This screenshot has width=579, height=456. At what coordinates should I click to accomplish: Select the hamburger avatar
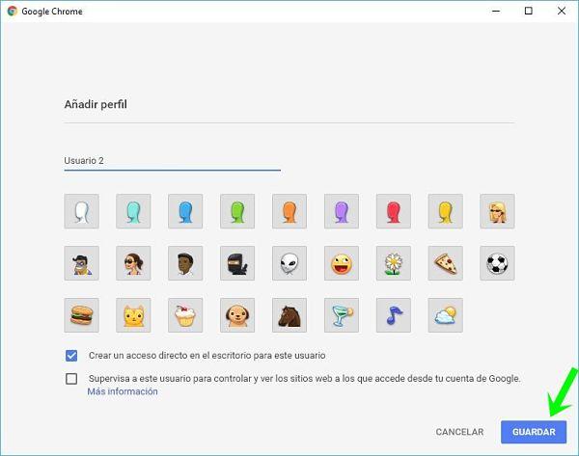tap(82, 315)
